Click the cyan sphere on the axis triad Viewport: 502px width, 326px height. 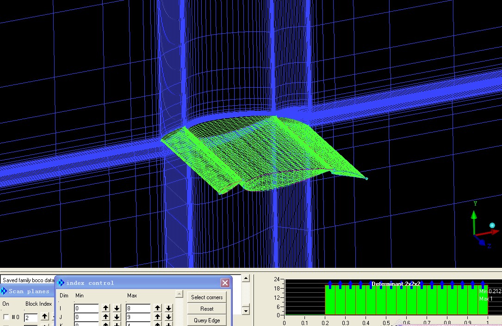492,225
